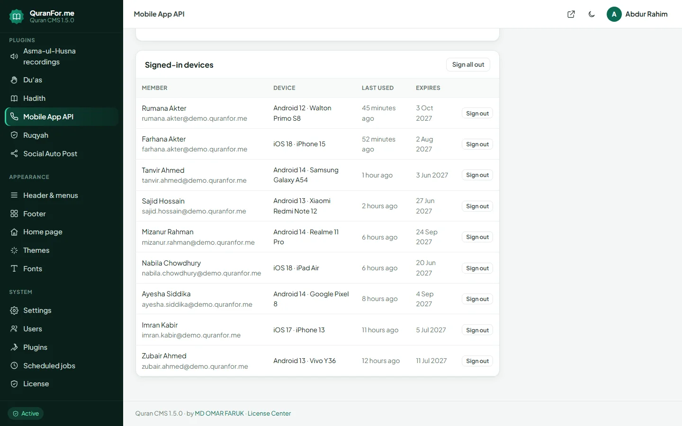Viewport: 682px width, 426px height.
Task: Open Asma-ul-Husna recordings speaker icon
Action: pos(14,56)
